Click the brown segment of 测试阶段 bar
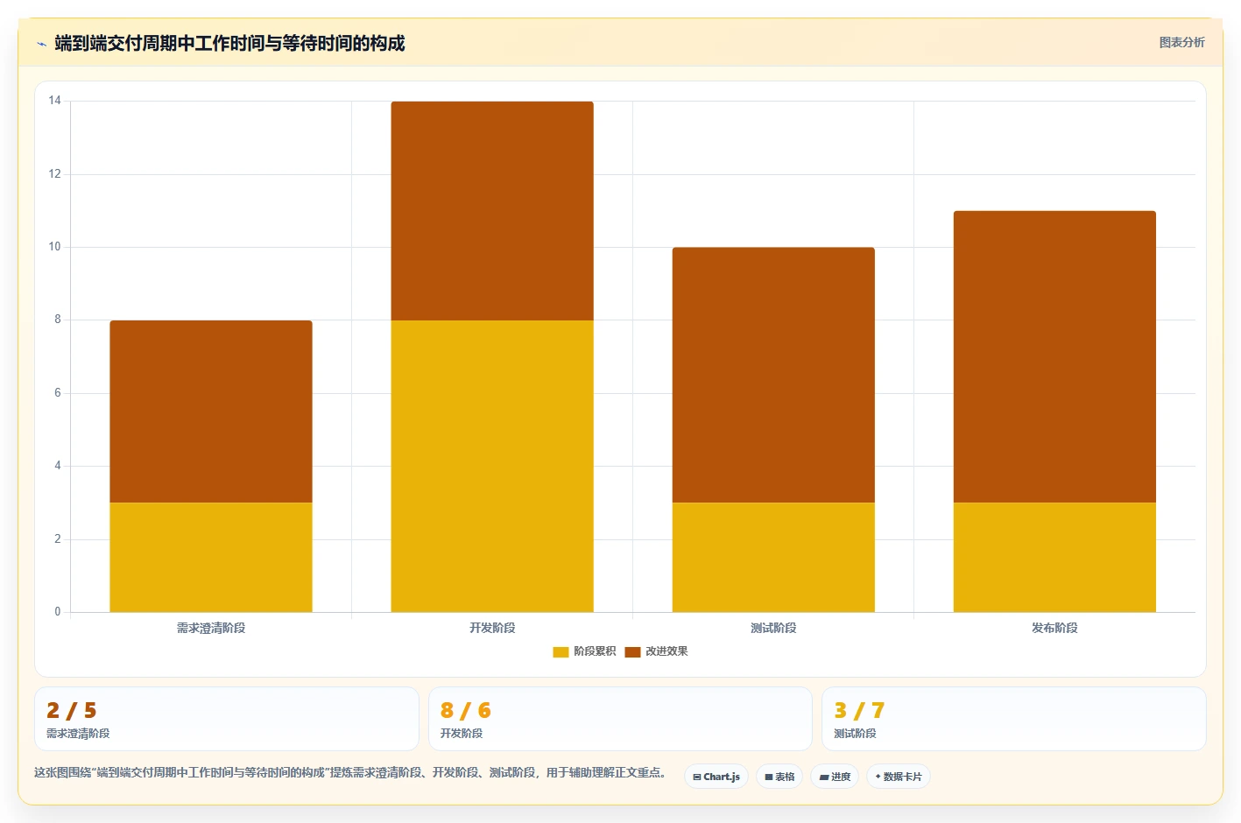1241x823 pixels. coord(773,375)
